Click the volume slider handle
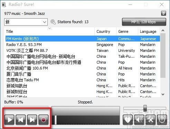 pyautogui.click(x=145, y=108)
